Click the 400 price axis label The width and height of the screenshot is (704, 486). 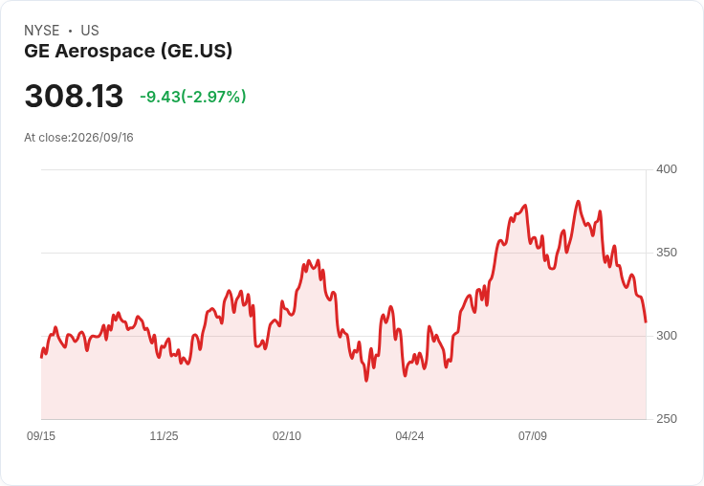[x=667, y=169]
